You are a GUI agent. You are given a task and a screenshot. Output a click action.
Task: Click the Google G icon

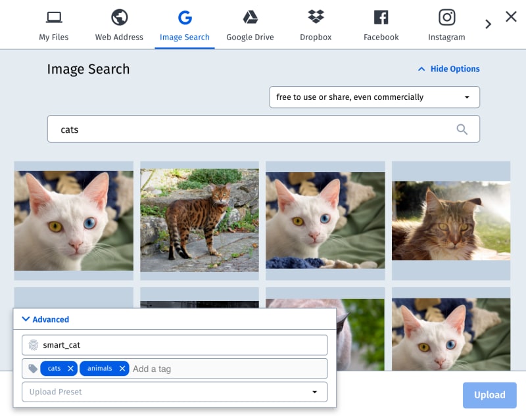pyautogui.click(x=185, y=18)
